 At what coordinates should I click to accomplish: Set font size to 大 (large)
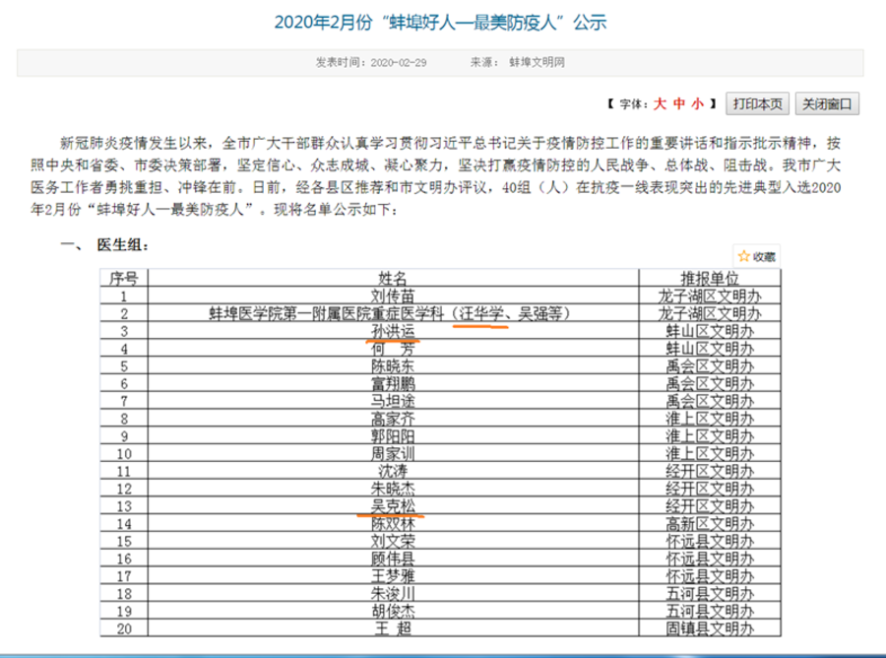click(660, 103)
